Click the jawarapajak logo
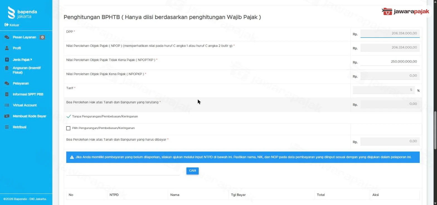The height and width of the screenshot is (205, 437). pyautogui.click(x=406, y=11)
